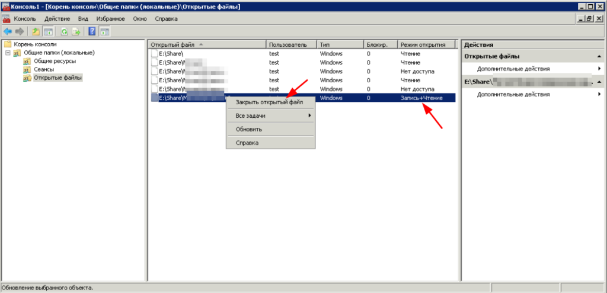Select Справка in the context menu

tap(270, 143)
